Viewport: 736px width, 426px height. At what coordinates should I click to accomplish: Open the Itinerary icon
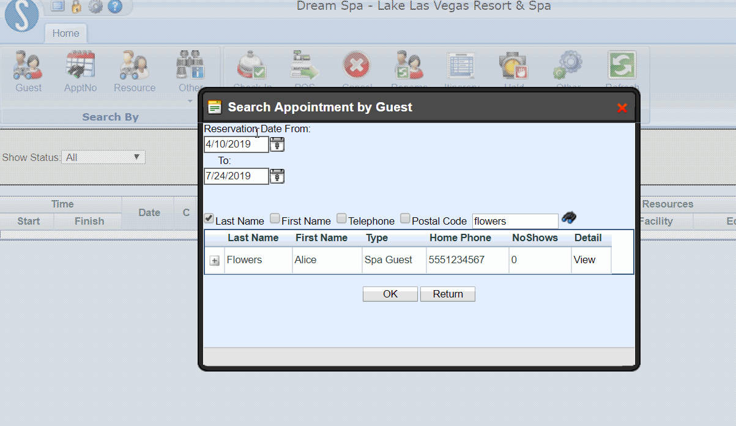[461, 64]
